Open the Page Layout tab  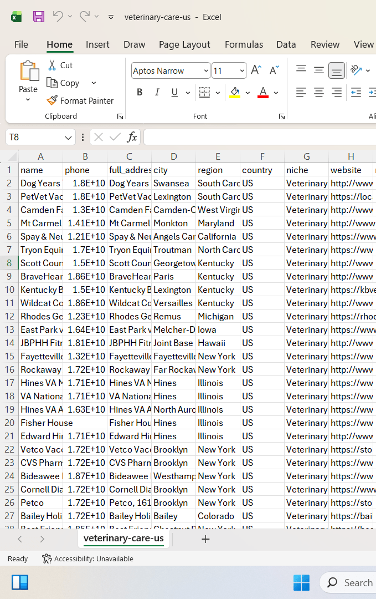(184, 44)
